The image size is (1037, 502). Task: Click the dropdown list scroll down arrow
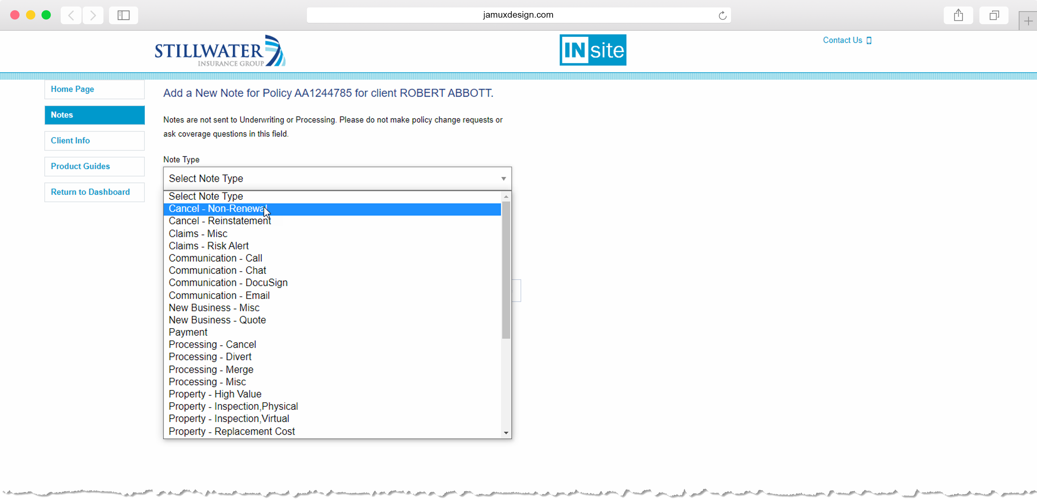[x=506, y=433]
